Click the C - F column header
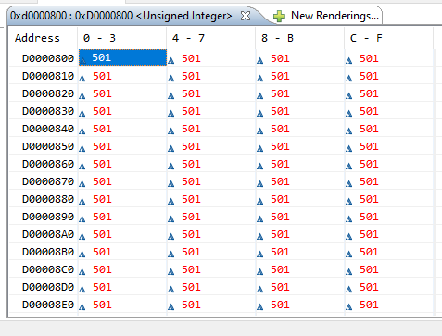Screen dimensions: 442x336 point(366,38)
